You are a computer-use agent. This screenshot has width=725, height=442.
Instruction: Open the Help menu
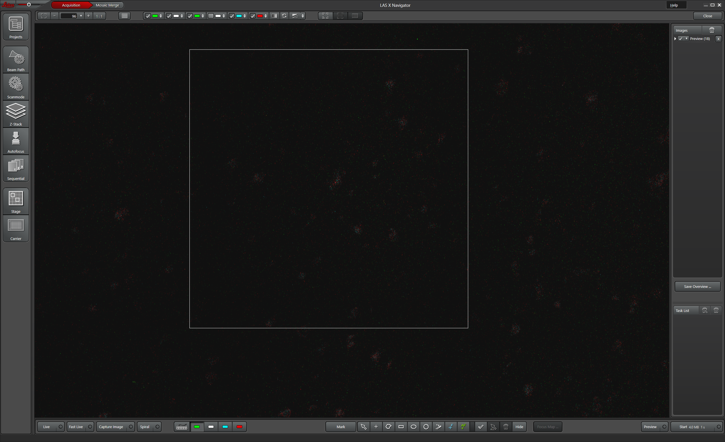674,5
